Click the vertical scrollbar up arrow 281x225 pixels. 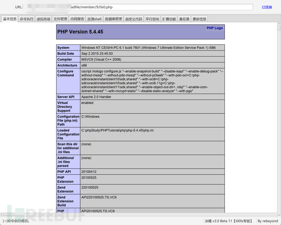(x=279, y=24)
